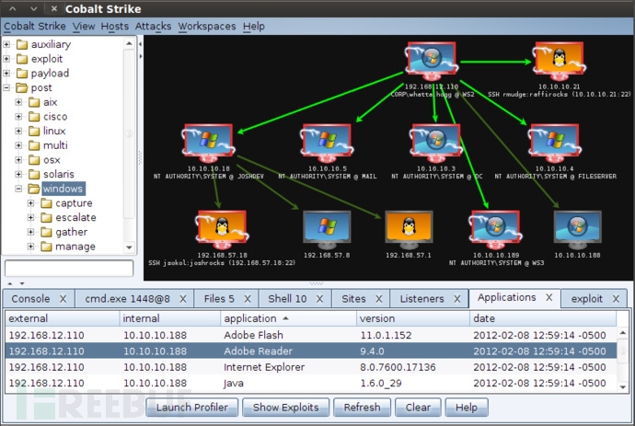Collapse the post tree node
Image resolution: width=635 pixels, height=426 pixels.
(6, 87)
